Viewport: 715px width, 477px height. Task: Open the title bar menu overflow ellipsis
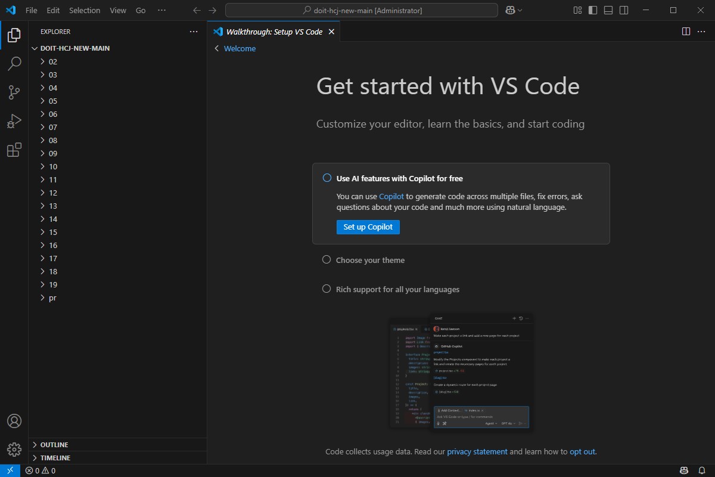pos(161,10)
